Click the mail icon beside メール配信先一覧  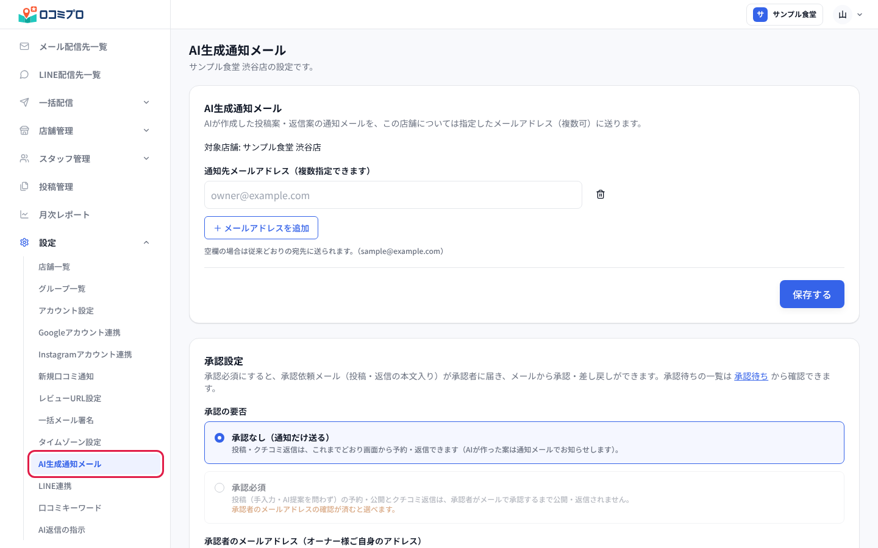click(x=24, y=46)
